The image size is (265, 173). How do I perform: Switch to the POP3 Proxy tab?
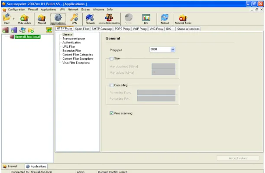[122, 29]
